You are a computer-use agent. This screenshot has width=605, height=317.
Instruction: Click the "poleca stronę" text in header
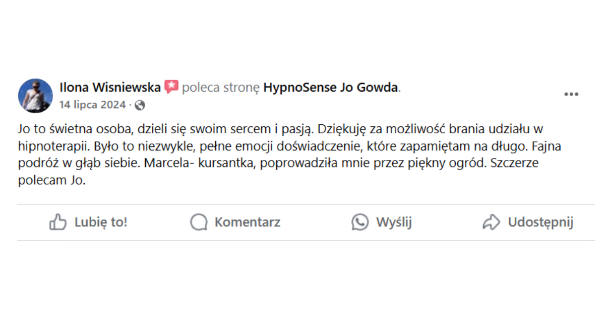(x=220, y=88)
